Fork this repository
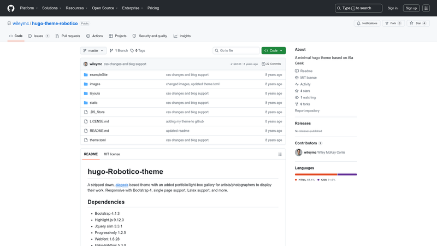This screenshot has height=246, width=437. tap(393, 24)
